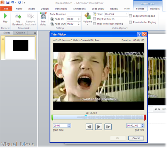Screen dimensions: 167x148
Task: Open the Slide Show tab
Action: click(98, 9)
